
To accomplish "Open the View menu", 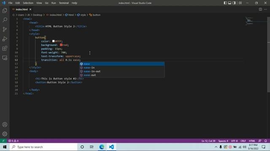I will [39, 3].
